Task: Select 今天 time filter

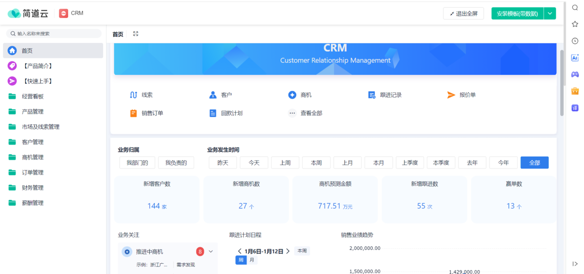Action: (254, 163)
